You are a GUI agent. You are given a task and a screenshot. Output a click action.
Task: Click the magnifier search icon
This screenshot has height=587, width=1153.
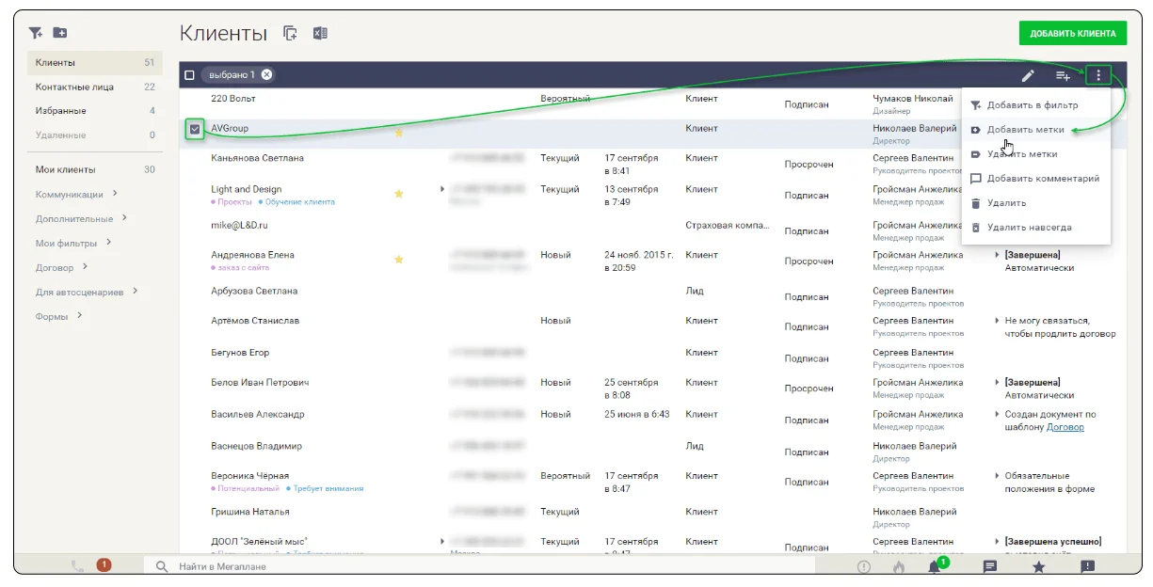click(162, 566)
